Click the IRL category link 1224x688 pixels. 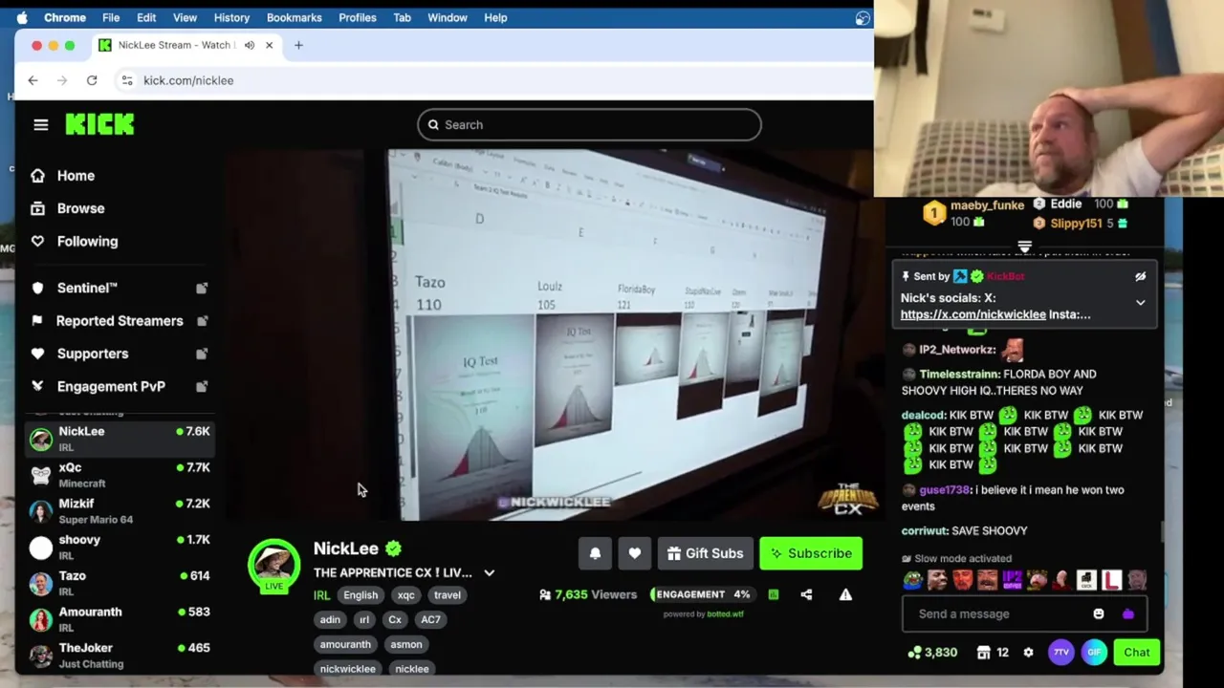point(322,595)
